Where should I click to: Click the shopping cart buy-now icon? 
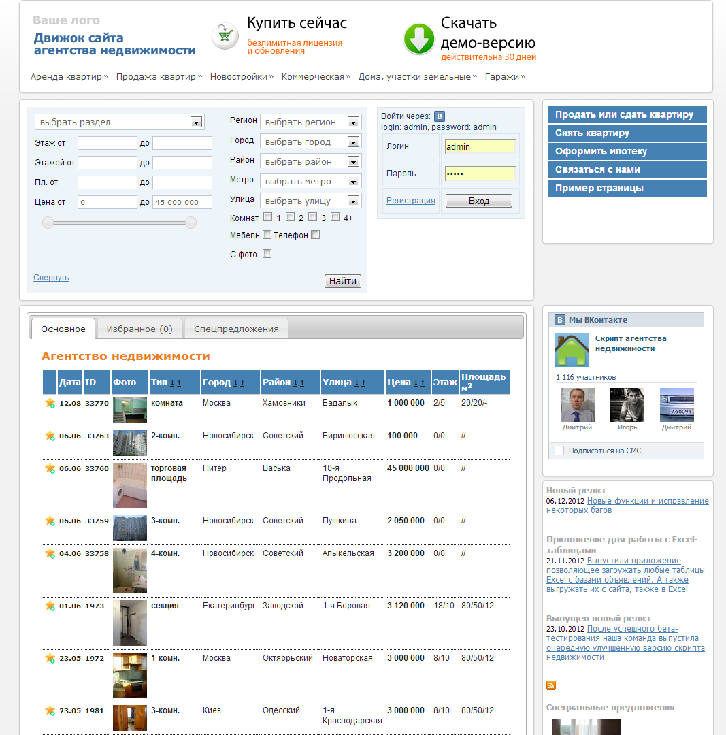tap(225, 35)
